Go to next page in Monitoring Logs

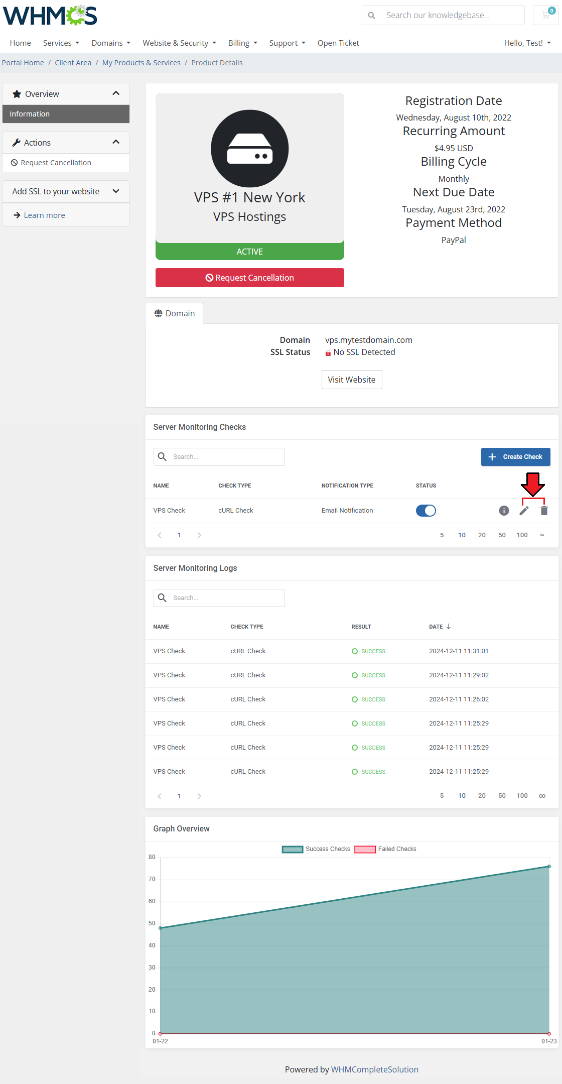pyautogui.click(x=199, y=796)
